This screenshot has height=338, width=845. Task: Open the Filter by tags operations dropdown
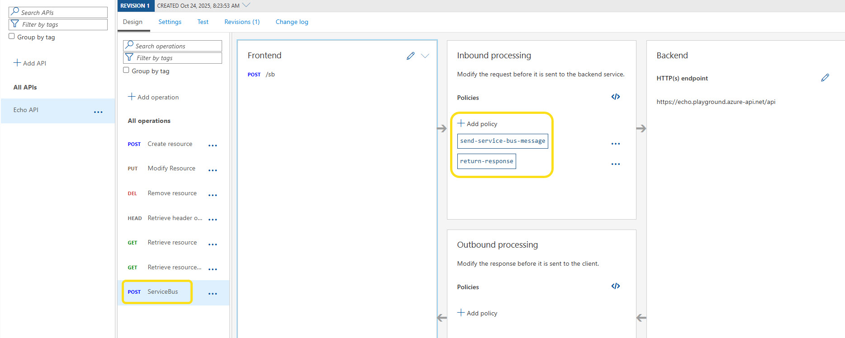(172, 58)
